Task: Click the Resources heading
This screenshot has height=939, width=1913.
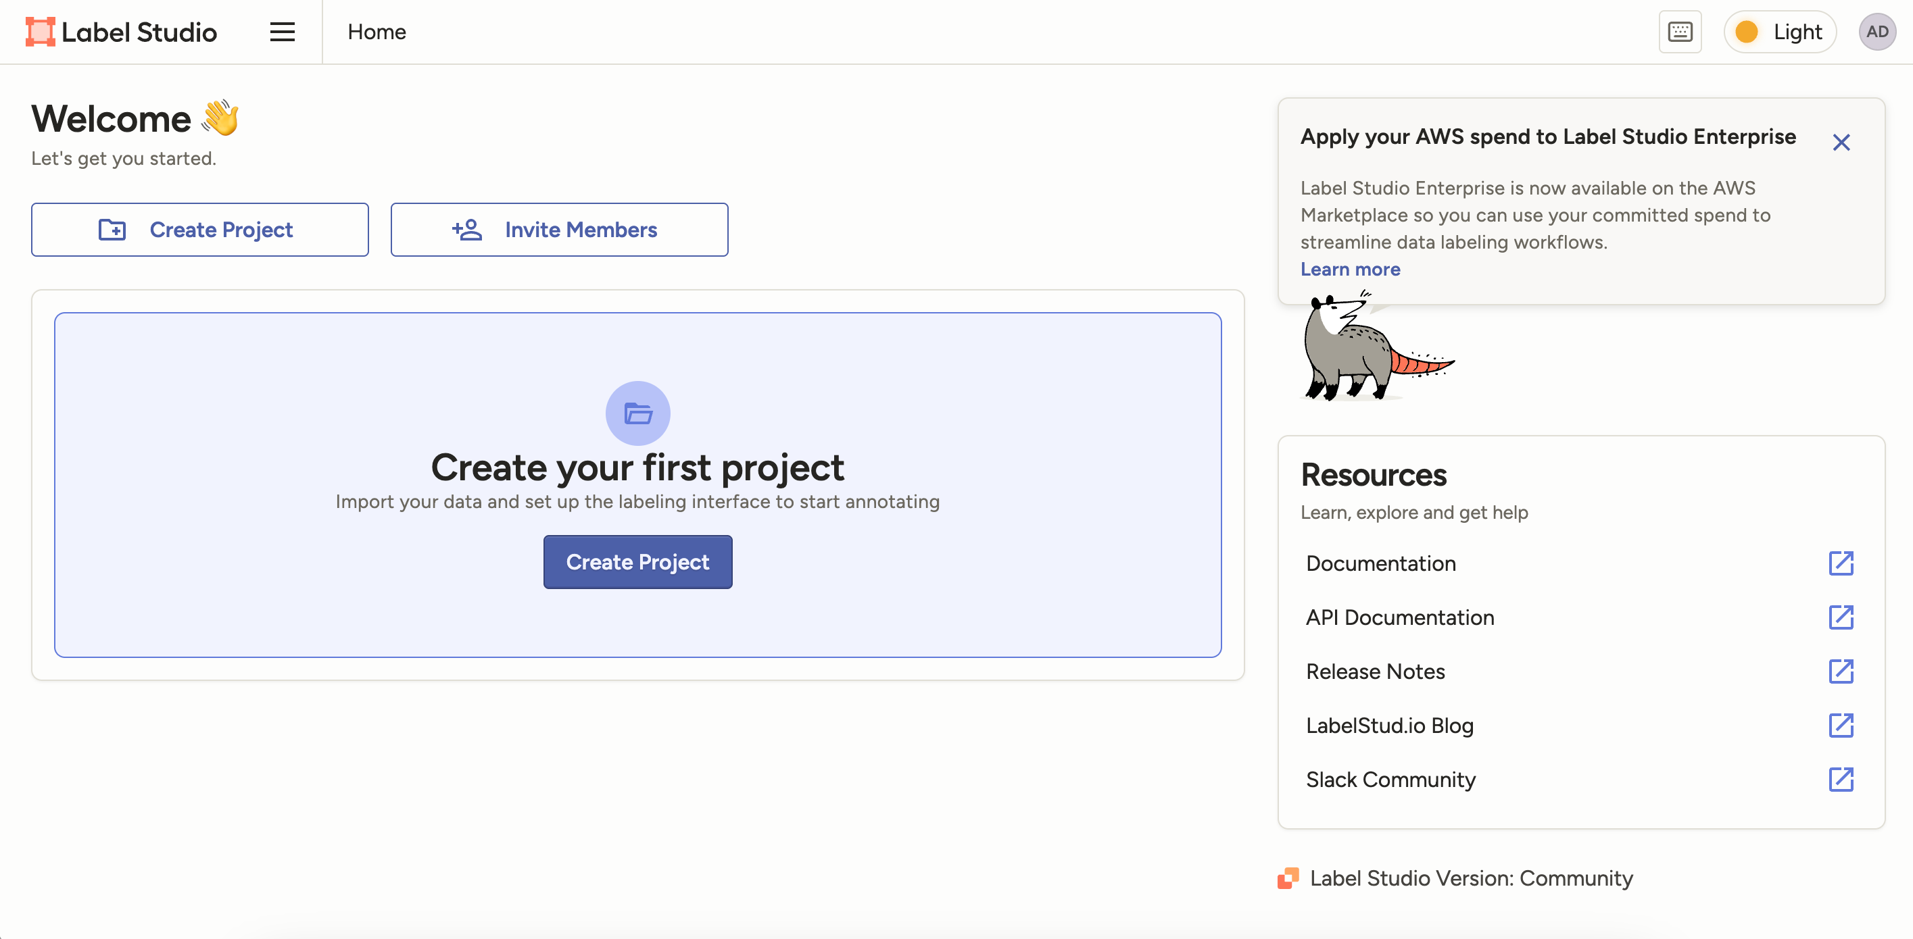Action: (1374, 475)
